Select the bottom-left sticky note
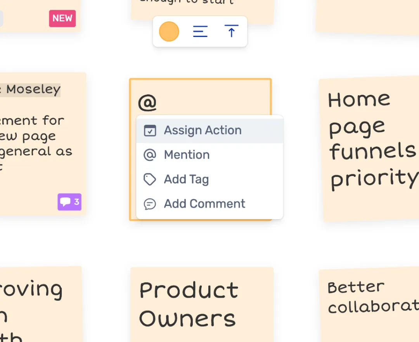This screenshot has width=419, height=342. pyautogui.click(x=39, y=307)
